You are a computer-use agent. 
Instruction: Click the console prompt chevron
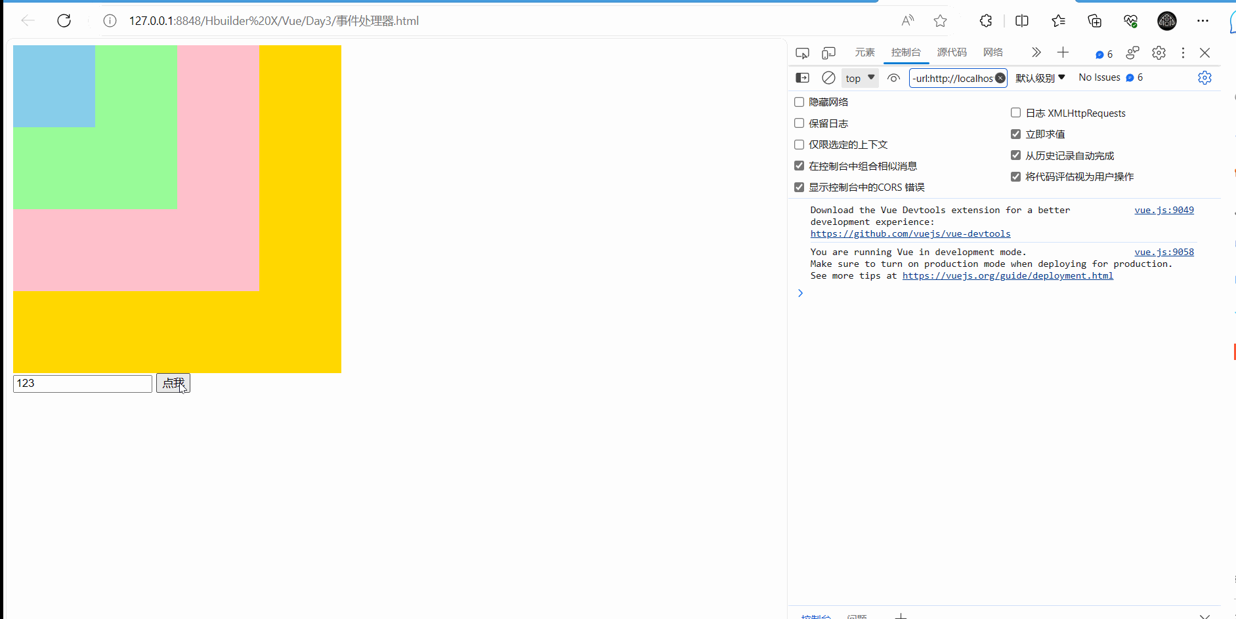[800, 293]
